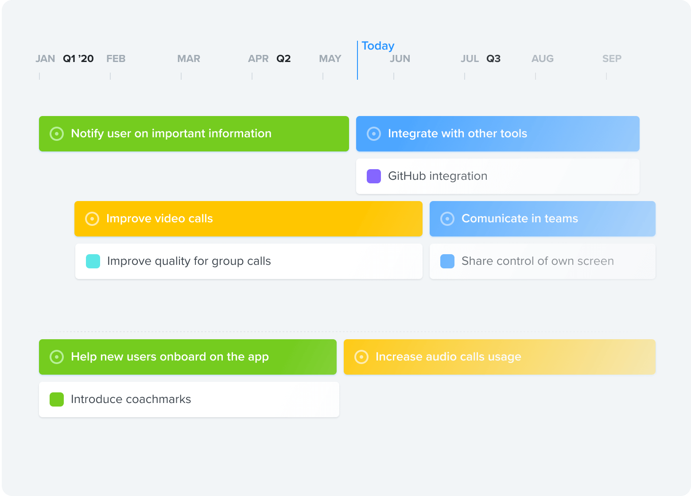Click the MAY month label

330,59
